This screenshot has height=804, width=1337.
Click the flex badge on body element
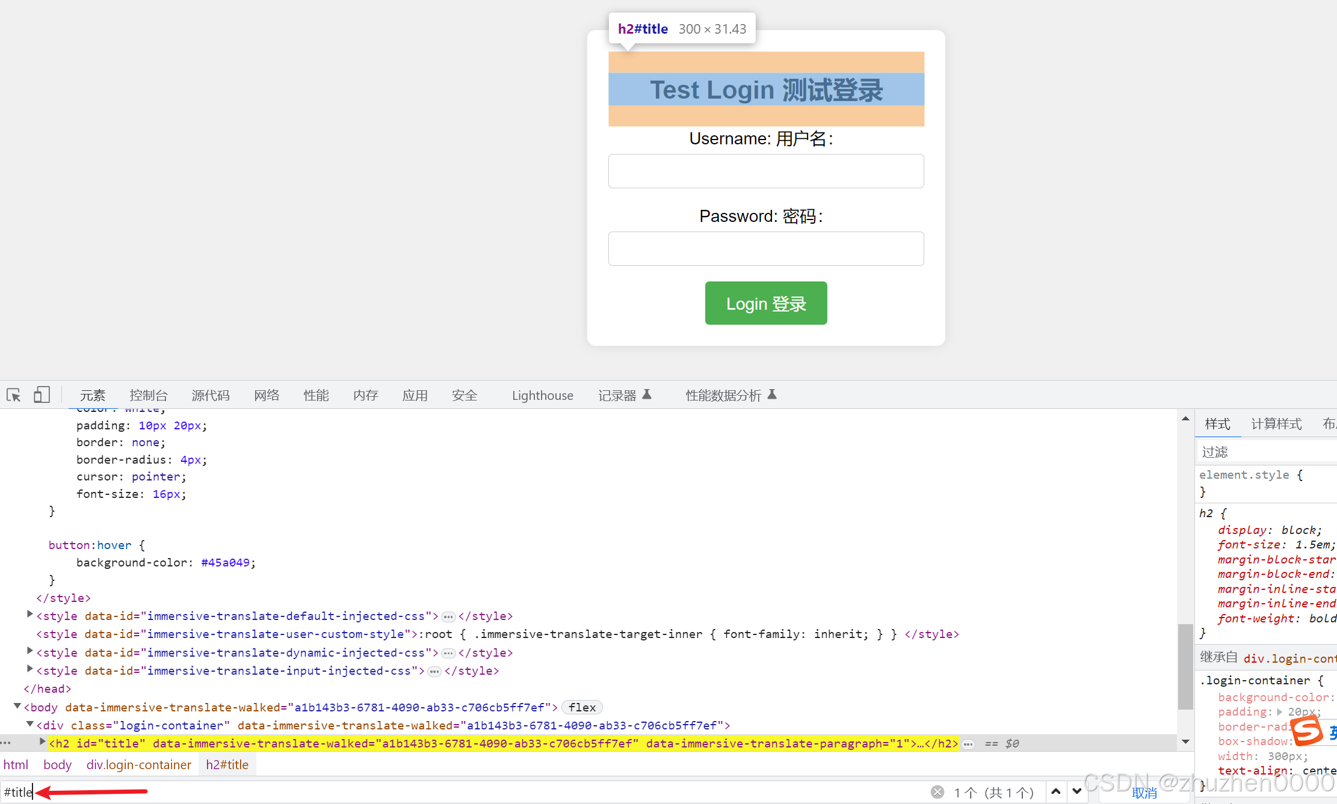click(581, 707)
